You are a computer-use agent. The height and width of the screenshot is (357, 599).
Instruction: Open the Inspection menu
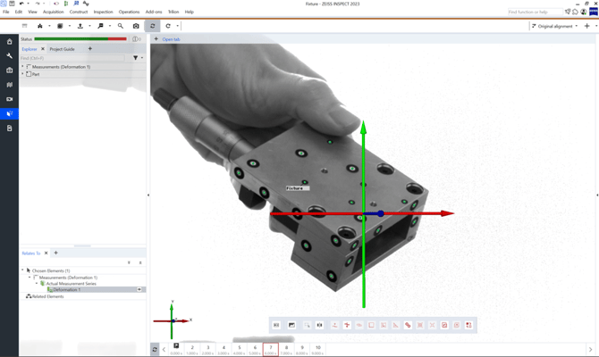(103, 12)
